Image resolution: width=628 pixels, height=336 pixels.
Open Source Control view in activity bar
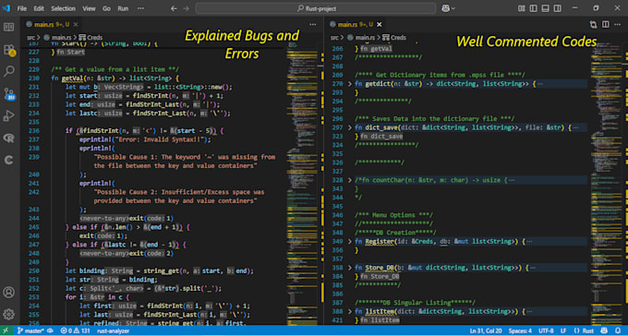click(x=9, y=94)
